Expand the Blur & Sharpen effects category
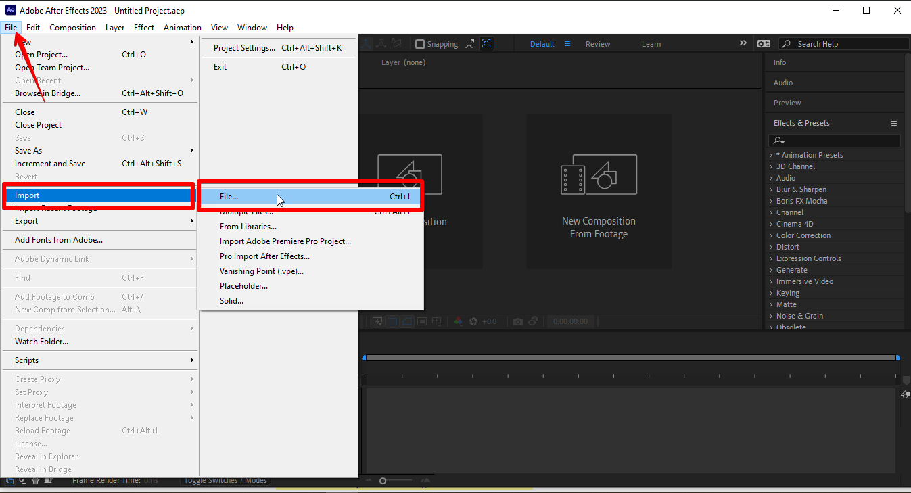911x493 pixels. pyautogui.click(x=802, y=189)
